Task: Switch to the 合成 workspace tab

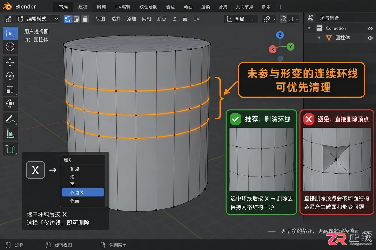Action: click(223, 7)
